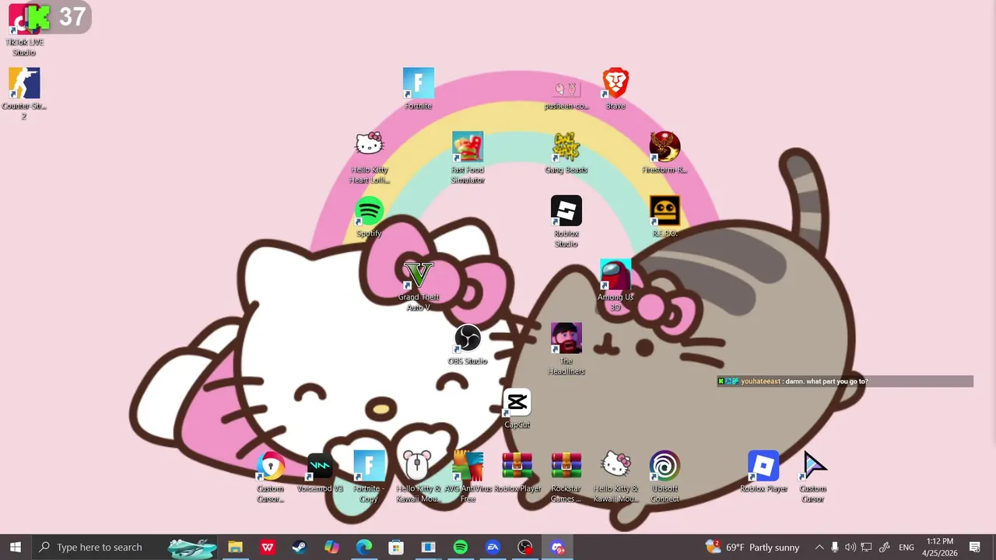This screenshot has width=996, height=560.
Task: Select the Firestorm-R... desktop shortcut
Action: coord(665,152)
